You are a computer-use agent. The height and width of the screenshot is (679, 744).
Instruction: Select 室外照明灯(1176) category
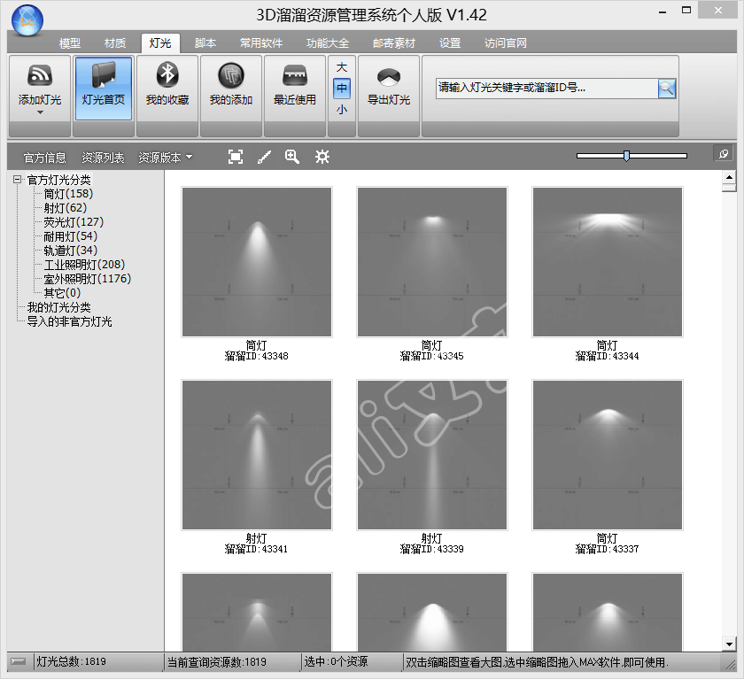[88, 279]
